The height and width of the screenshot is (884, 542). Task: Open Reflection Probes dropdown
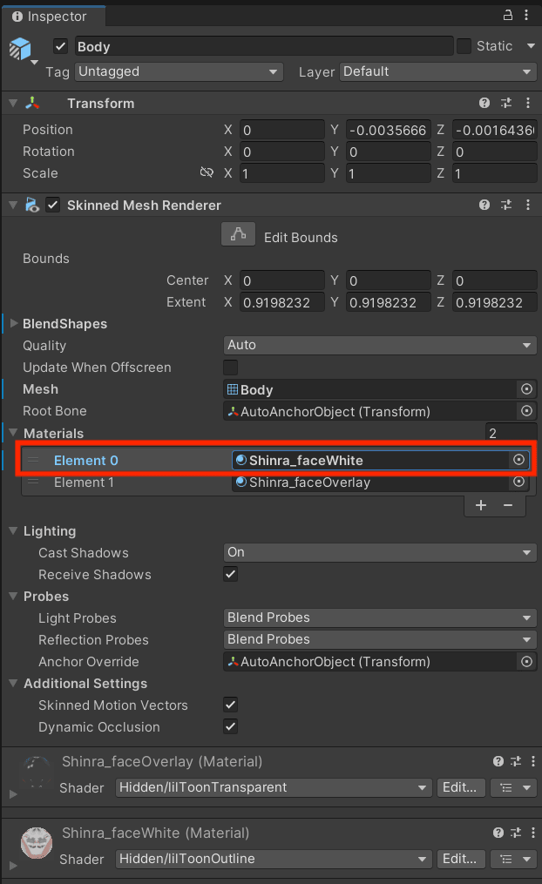pyautogui.click(x=380, y=639)
